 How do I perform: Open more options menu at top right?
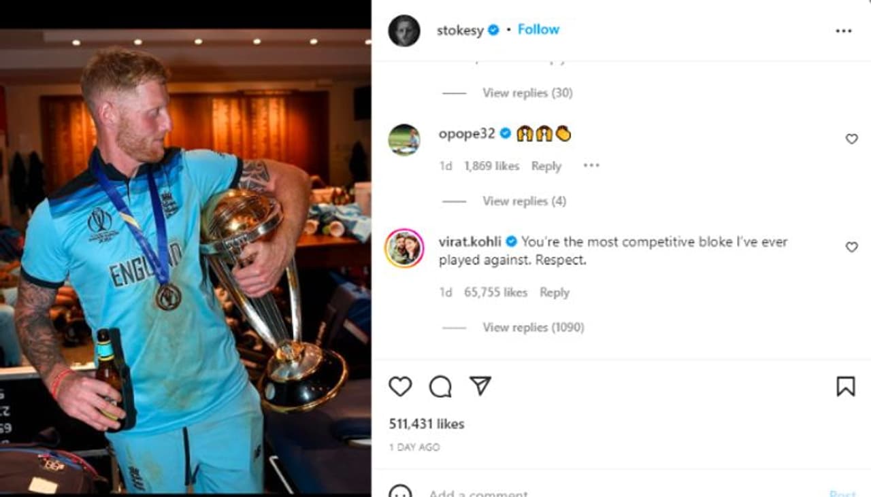click(843, 31)
